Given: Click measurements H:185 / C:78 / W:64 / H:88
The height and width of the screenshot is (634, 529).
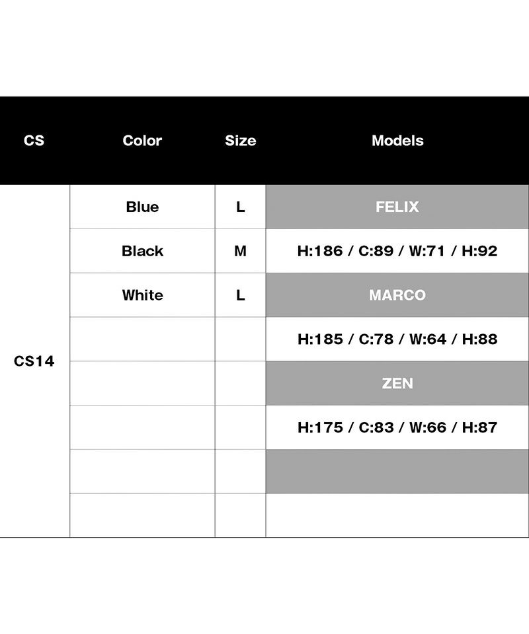Looking at the screenshot, I should 397,339.
